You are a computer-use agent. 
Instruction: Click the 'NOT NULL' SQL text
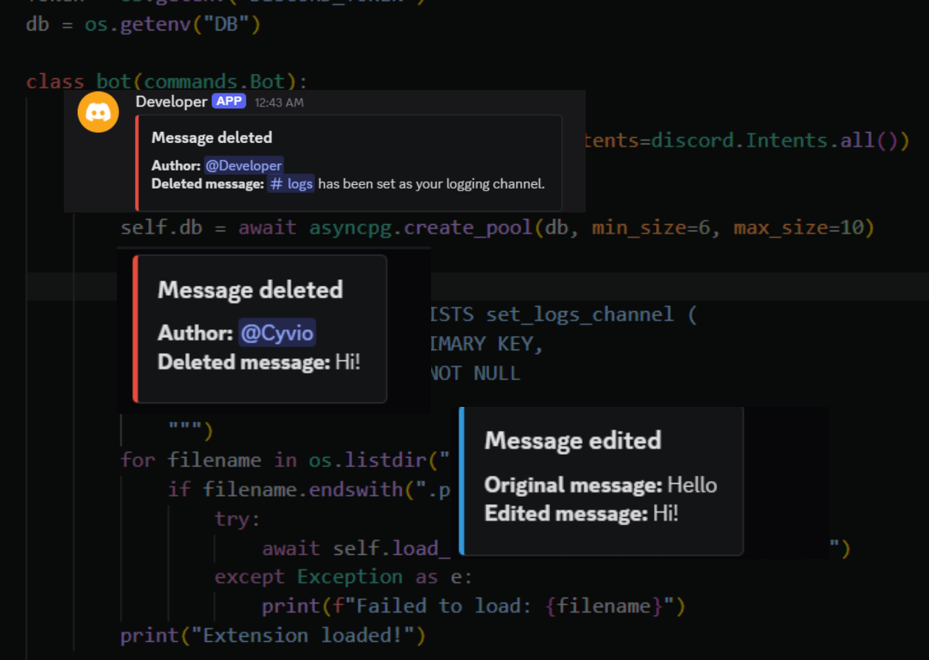475,374
